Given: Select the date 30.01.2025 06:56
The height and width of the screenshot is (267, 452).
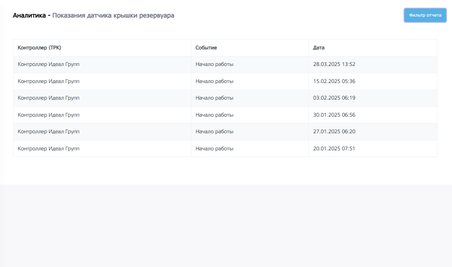Looking at the screenshot, I should click(x=334, y=115).
